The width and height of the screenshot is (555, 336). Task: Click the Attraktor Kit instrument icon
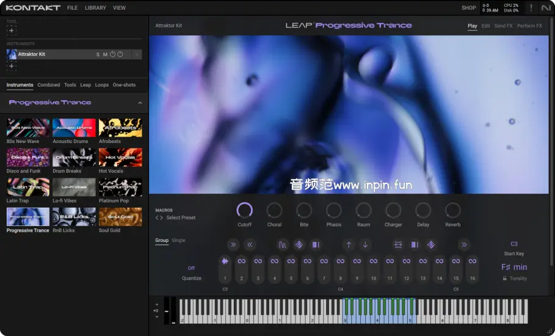tap(12, 54)
